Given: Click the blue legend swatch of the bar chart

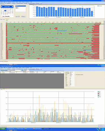Looking at the screenshot, I should (98, 6).
